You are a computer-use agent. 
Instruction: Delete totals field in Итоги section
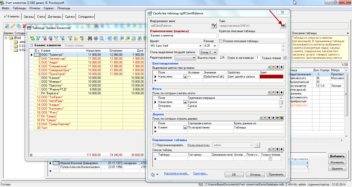[273, 92]
